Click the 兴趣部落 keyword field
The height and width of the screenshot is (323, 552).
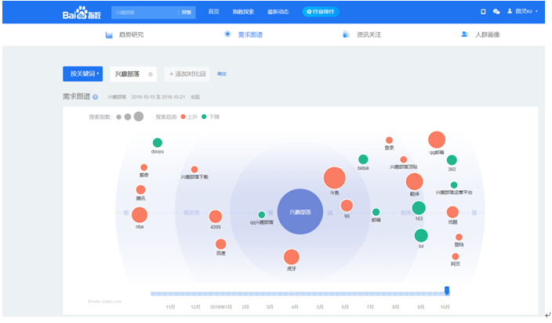point(133,74)
